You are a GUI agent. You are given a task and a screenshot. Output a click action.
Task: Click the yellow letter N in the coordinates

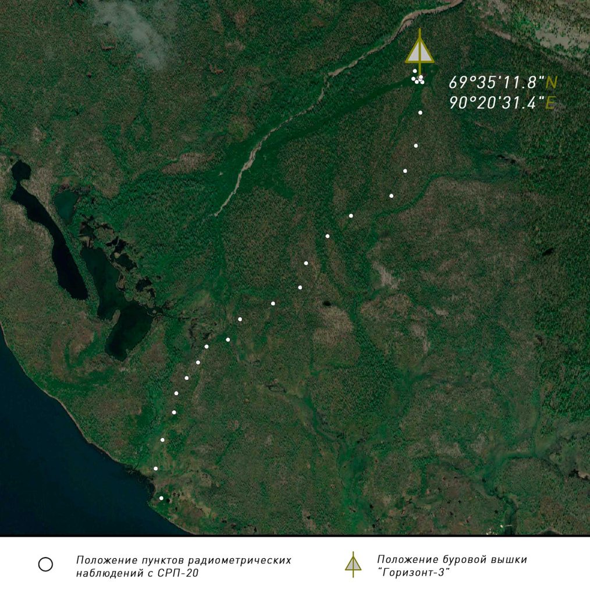pos(552,82)
